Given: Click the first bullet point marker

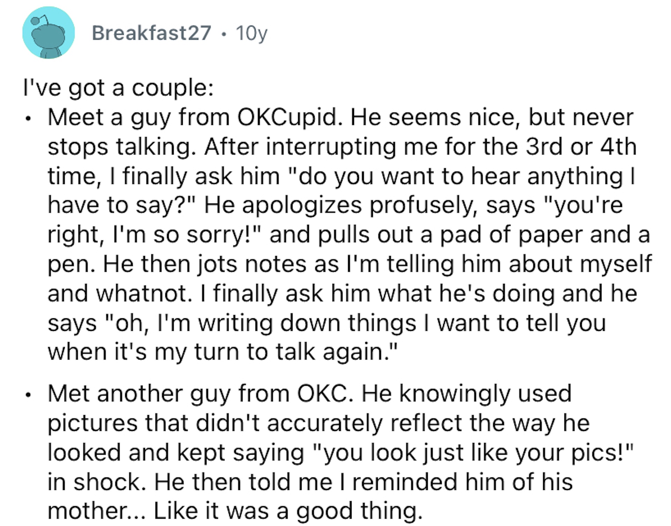Looking at the screenshot, I should tap(29, 119).
